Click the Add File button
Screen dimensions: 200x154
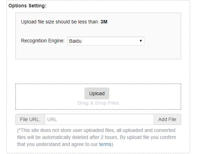coord(167,119)
